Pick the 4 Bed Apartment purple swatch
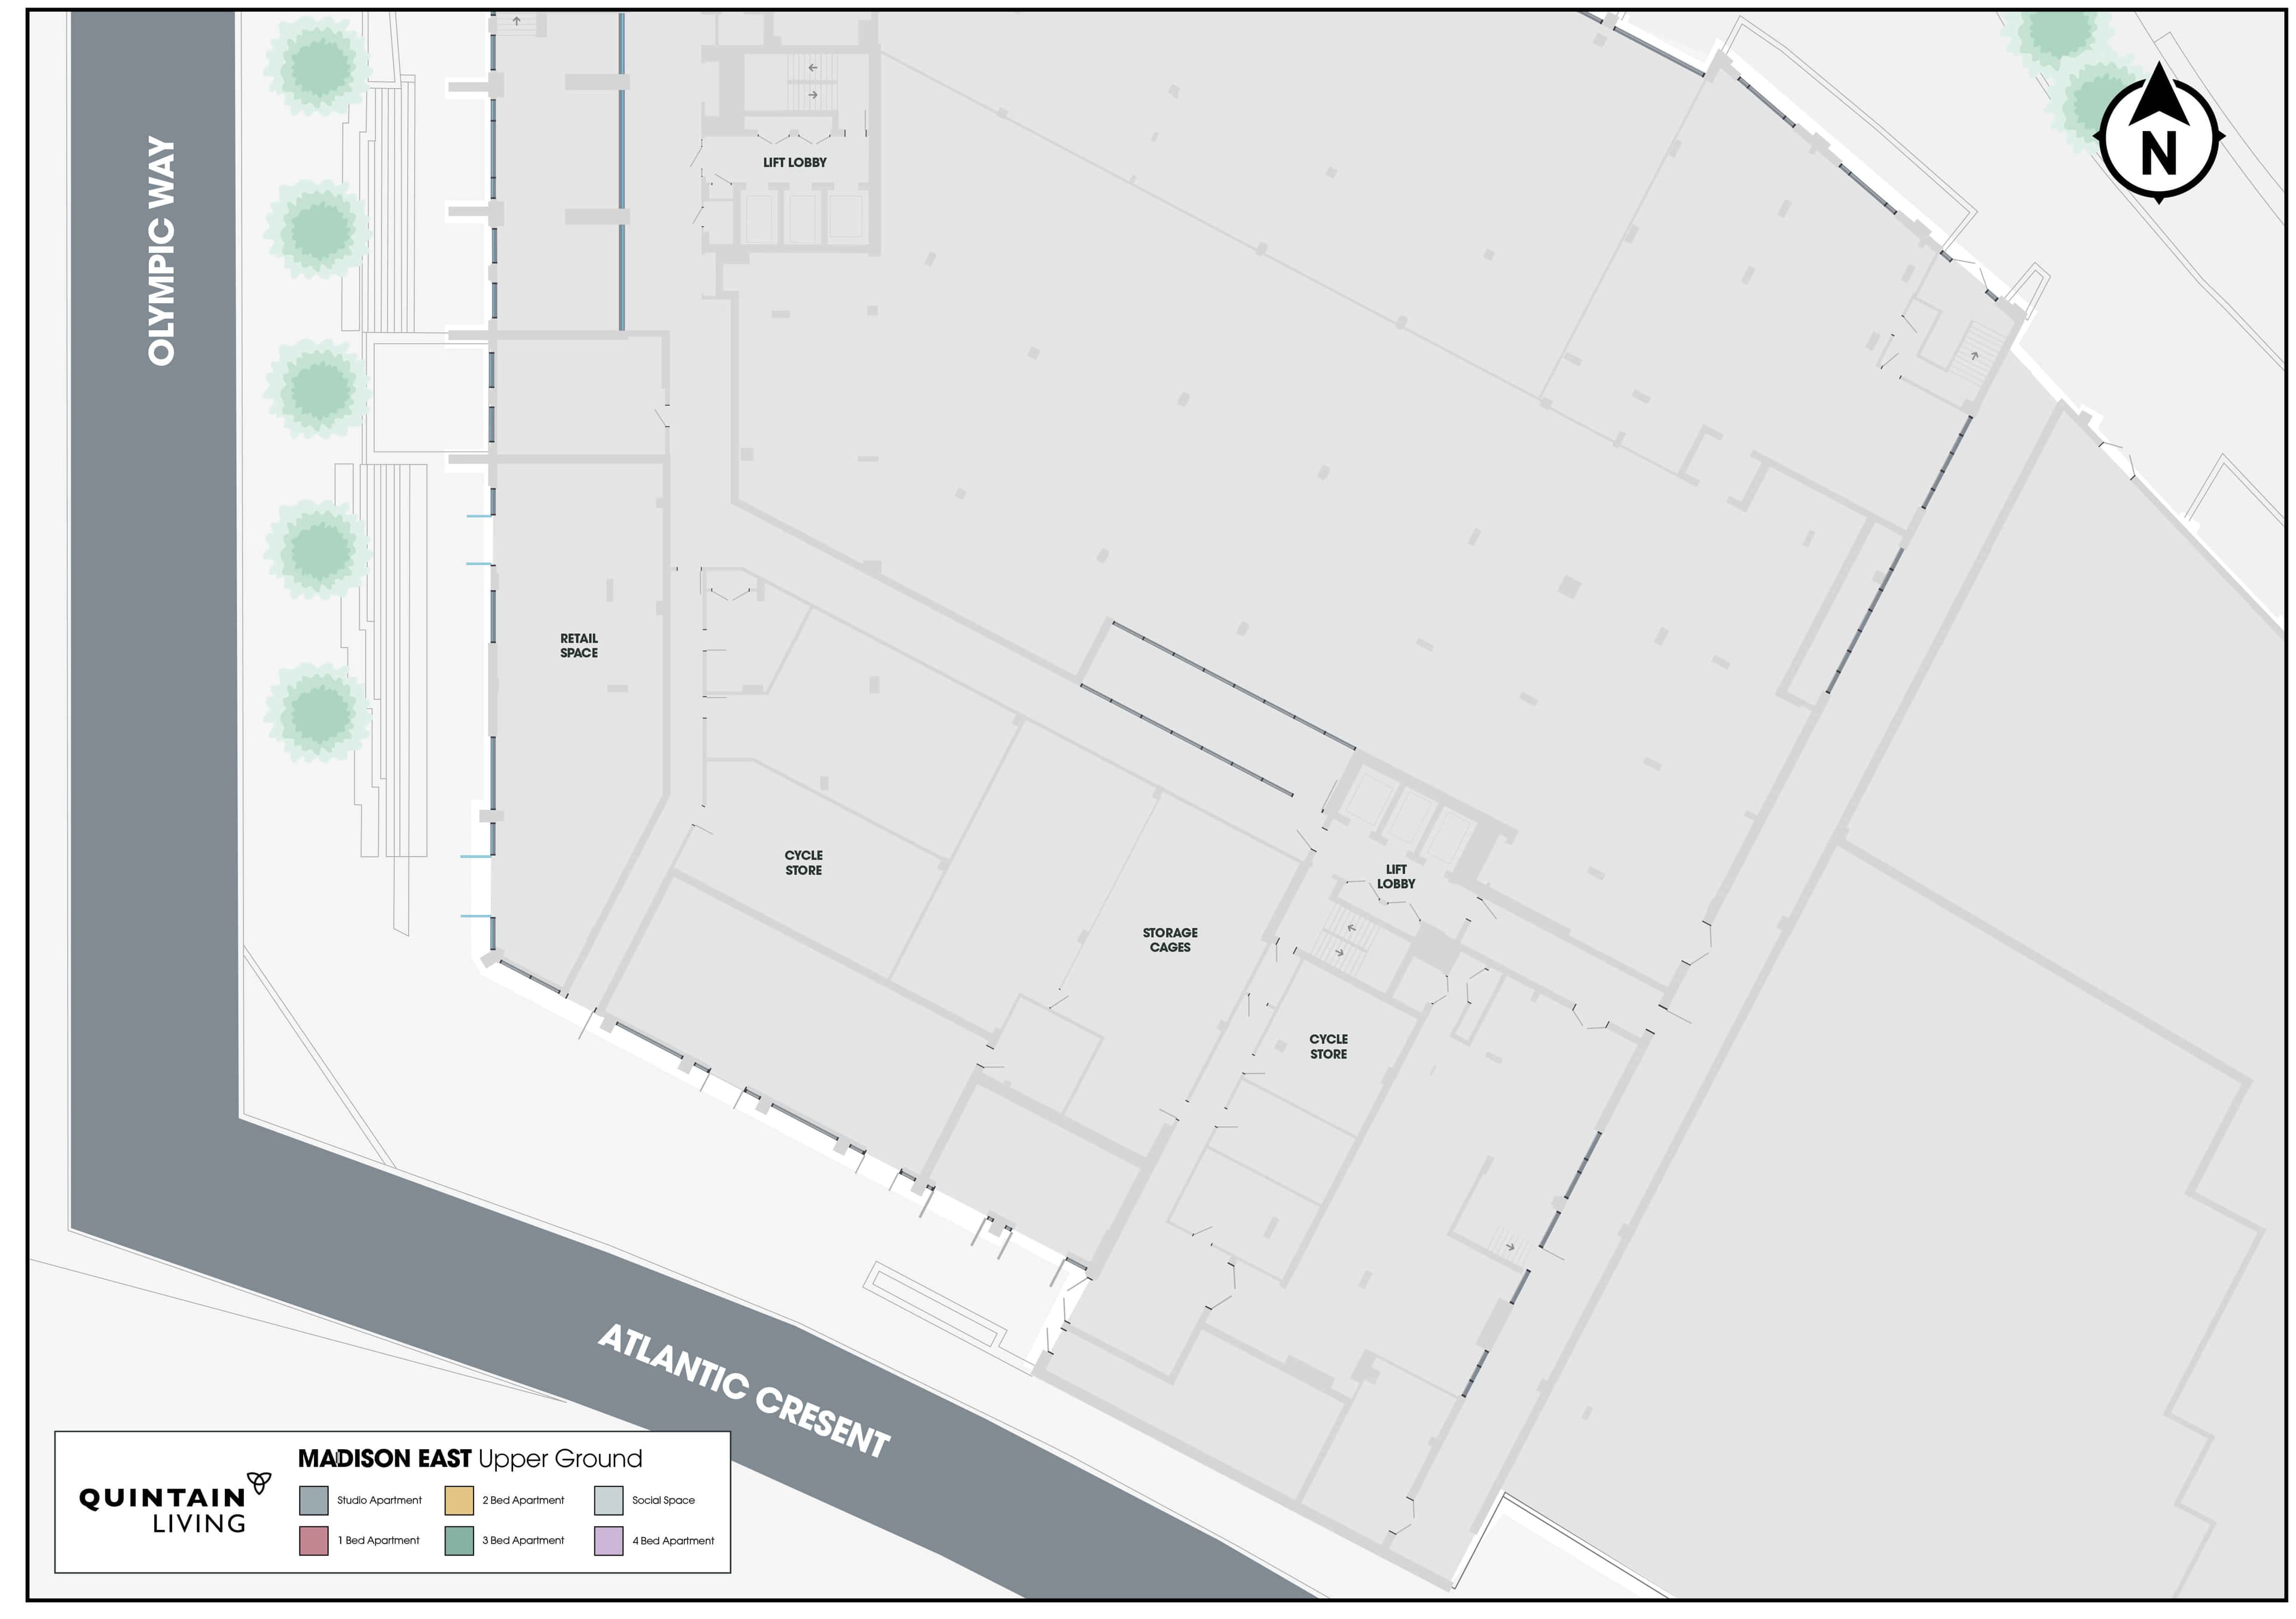Image resolution: width=2296 pixels, height=1619 pixels. 608,1540
